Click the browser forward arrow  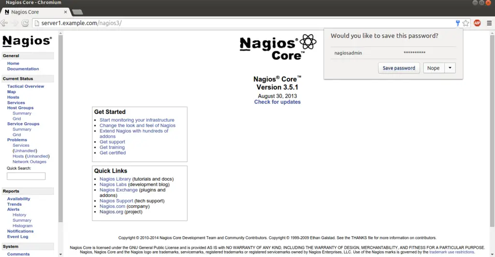coord(15,23)
